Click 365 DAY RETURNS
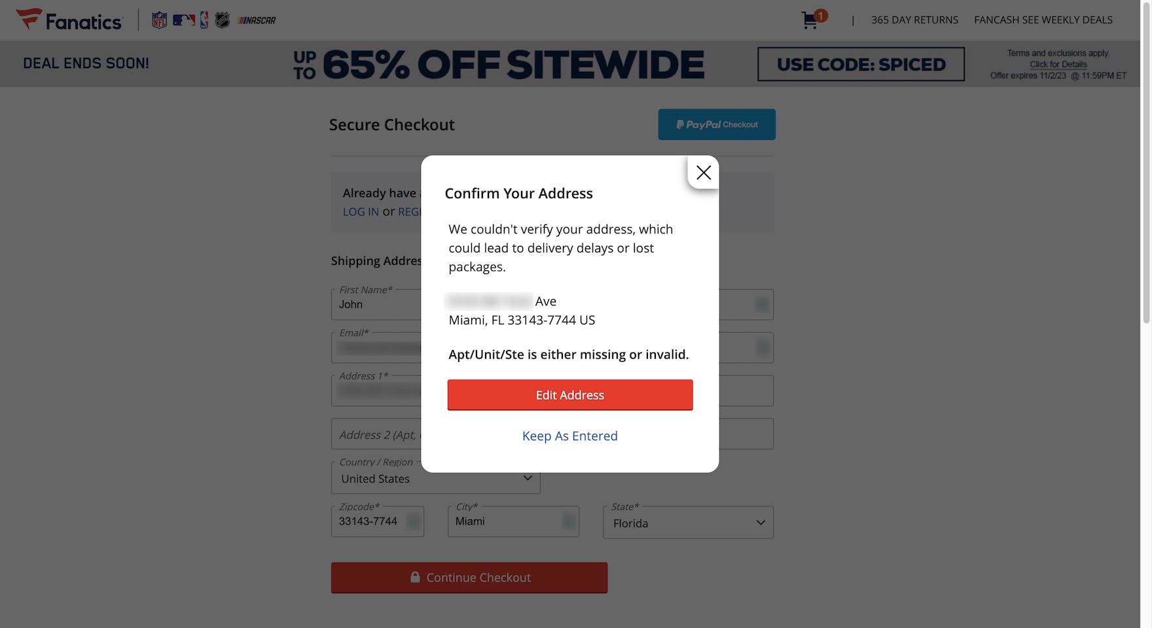The width and height of the screenshot is (1152, 628). [914, 20]
